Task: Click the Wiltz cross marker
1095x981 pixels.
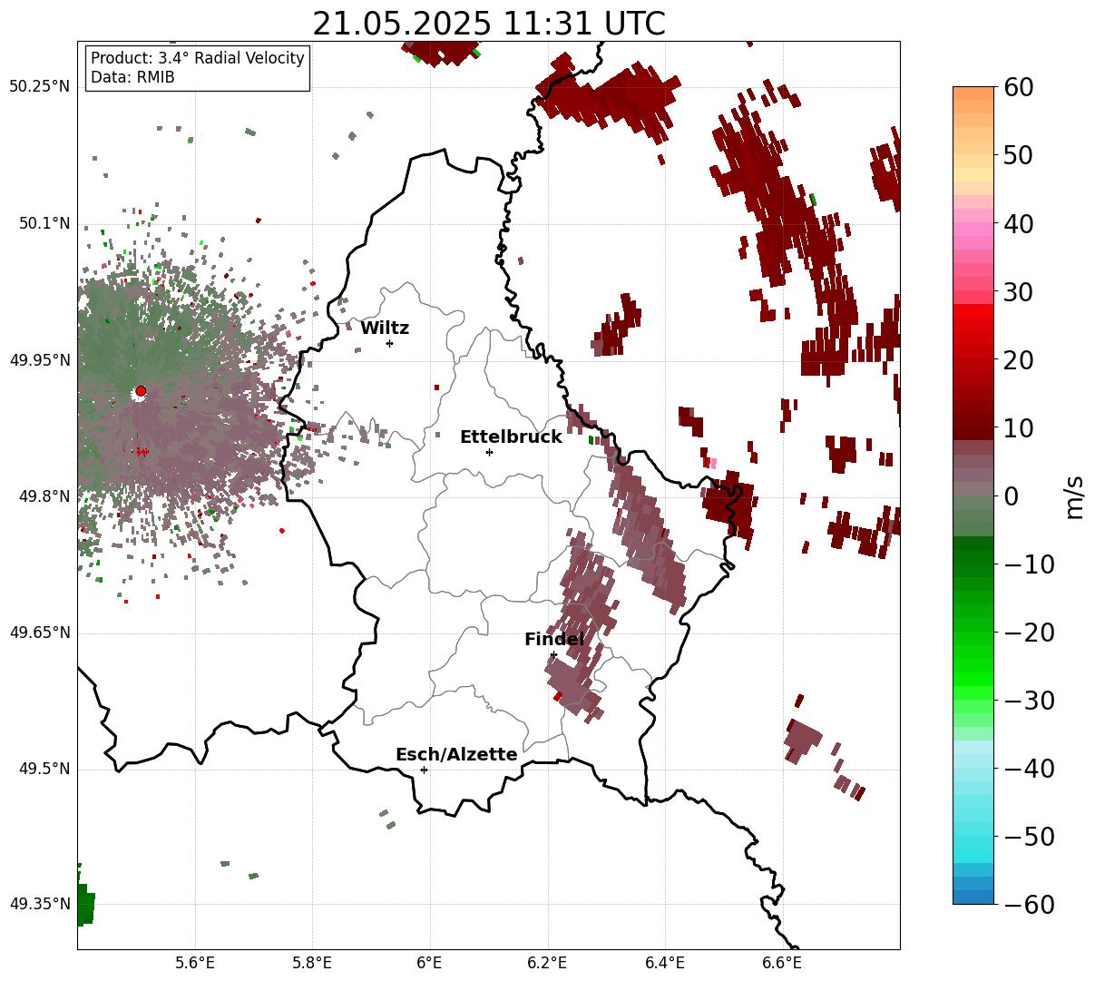Action: [x=389, y=343]
